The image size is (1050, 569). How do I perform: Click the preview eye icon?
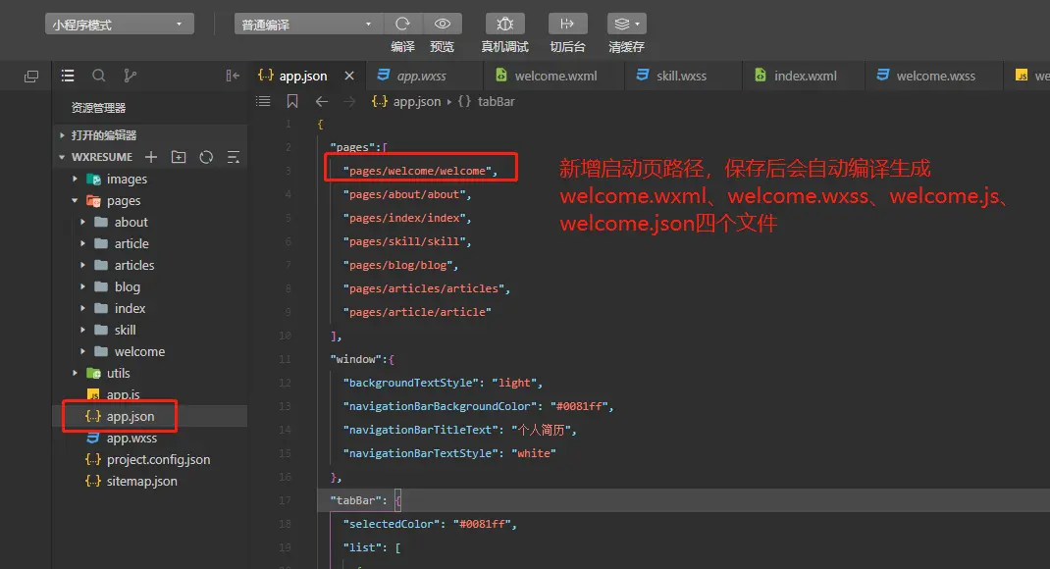tap(442, 24)
